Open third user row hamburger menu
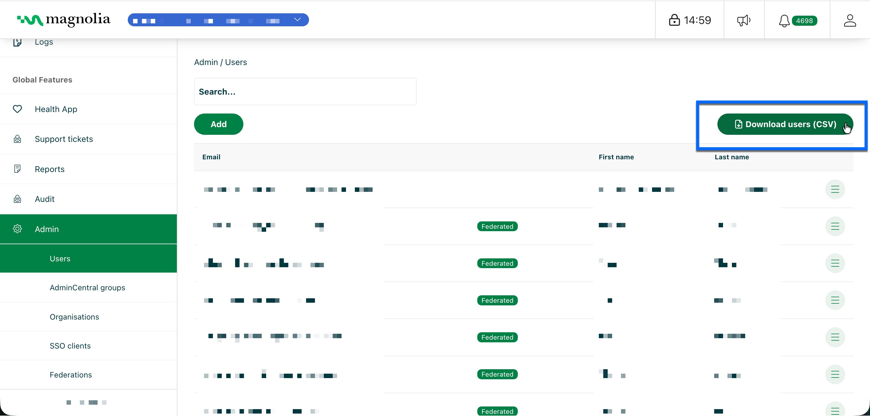The width and height of the screenshot is (870, 418). [x=835, y=263]
